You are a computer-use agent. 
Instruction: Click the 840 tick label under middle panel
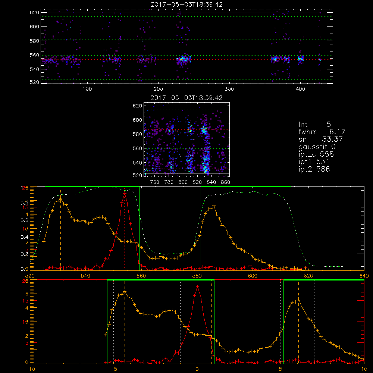click(x=211, y=182)
